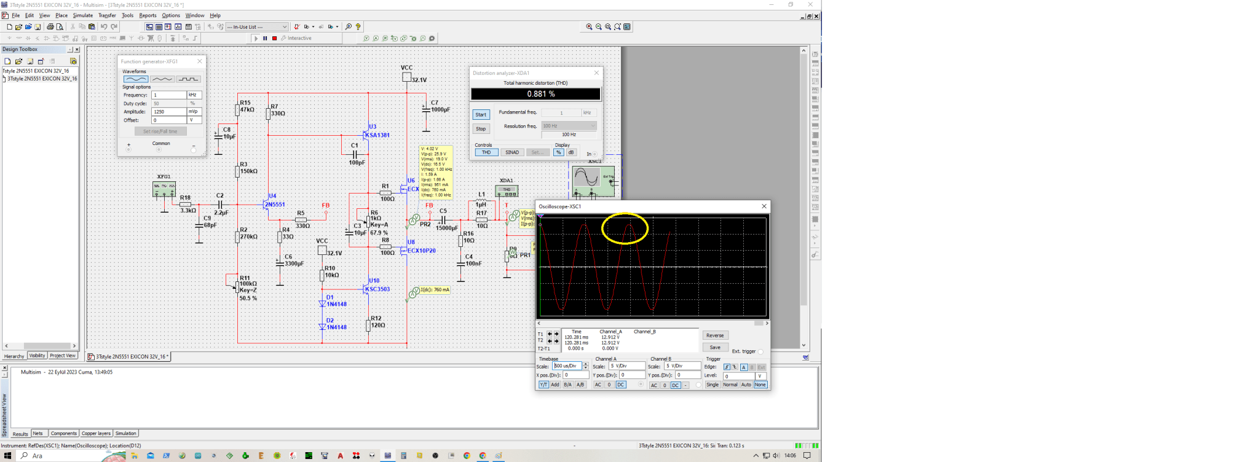This screenshot has height=462, width=1259.
Task: Place a current probe from probe toolbar
Action: 376,38
